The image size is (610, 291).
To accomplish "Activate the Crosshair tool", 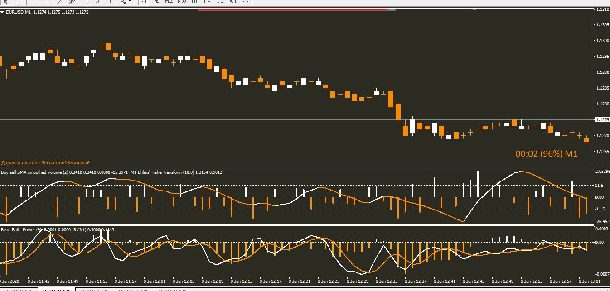I will pyautogui.click(x=19, y=1).
